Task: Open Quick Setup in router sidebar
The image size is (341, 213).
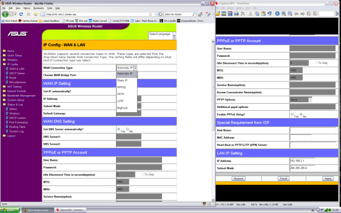Action: [x=14, y=55]
